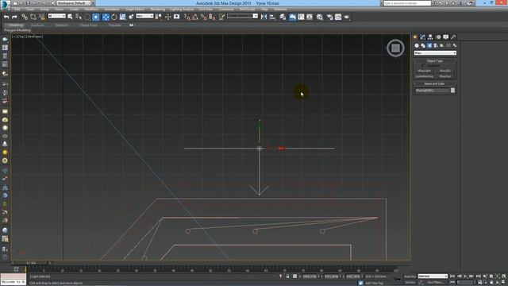The height and width of the screenshot is (286, 508).
Task: Collapse the Object Type rollout
Action: click(434, 60)
